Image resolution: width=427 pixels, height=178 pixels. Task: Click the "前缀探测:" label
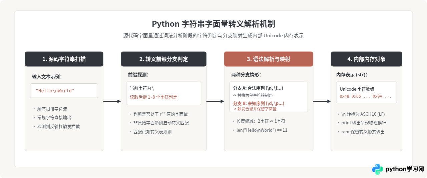click(x=138, y=75)
